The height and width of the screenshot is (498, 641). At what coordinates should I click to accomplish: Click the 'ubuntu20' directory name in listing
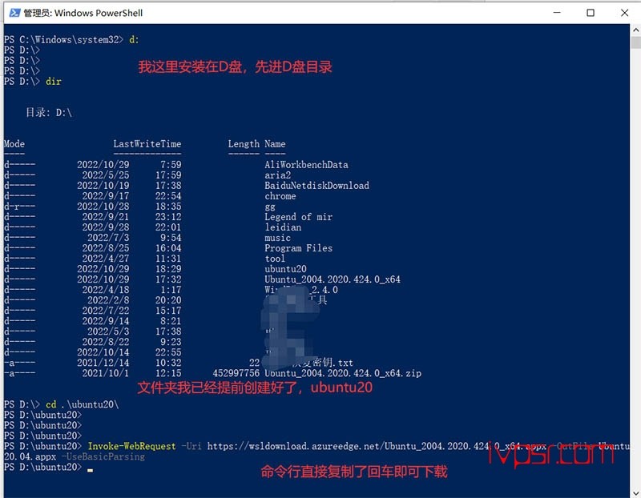coord(285,269)
